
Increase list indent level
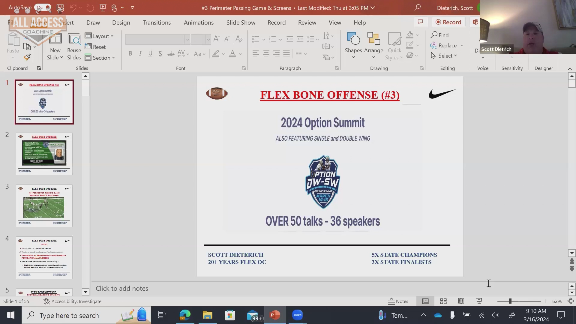click(x=300, y=39)
